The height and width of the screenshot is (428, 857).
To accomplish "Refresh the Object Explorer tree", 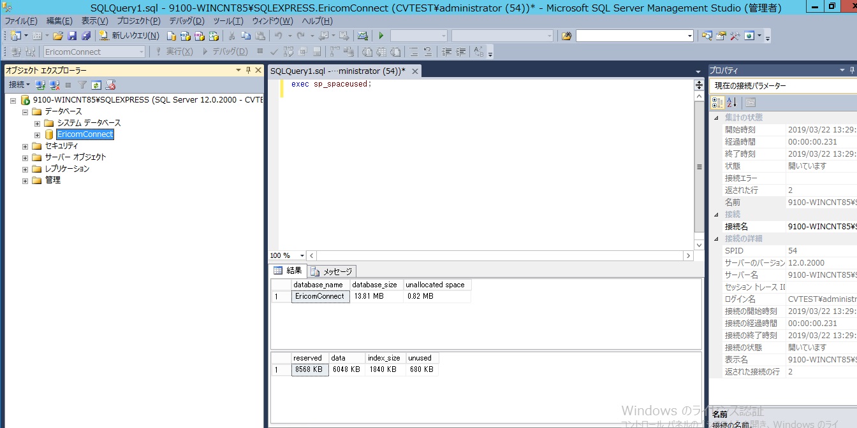I will (96, 85).
